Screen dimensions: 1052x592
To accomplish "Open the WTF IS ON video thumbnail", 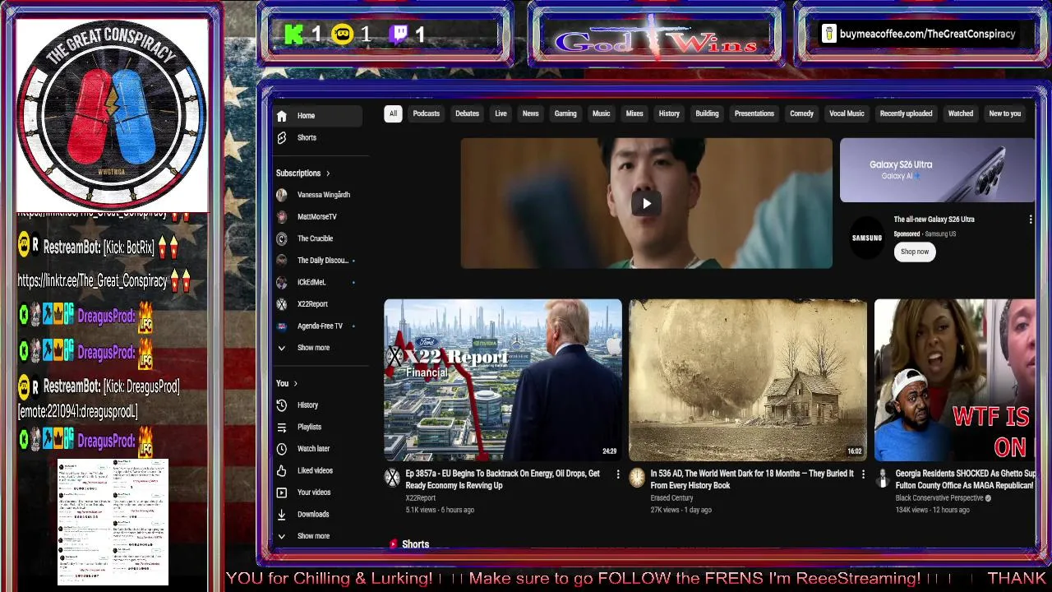I will [955, 379].
